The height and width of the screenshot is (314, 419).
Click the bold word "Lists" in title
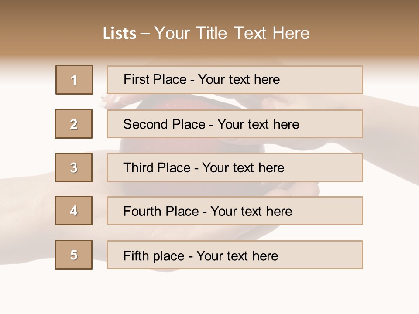tap(120, 34)
